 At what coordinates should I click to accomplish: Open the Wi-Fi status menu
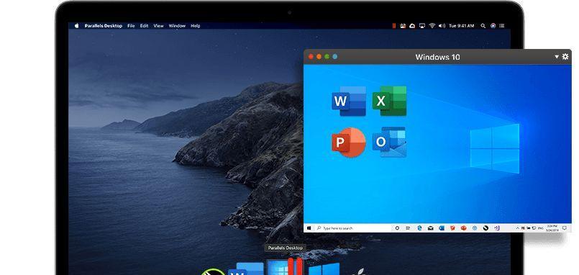[x=432, y=26]
